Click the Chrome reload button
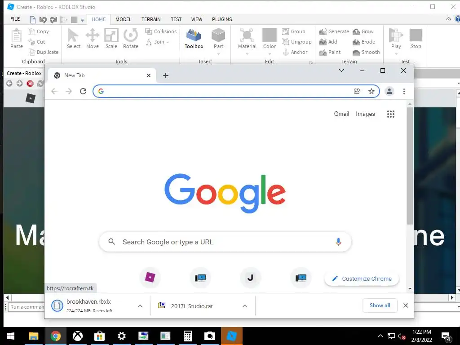460x345 pixels. tap(83, 91)
